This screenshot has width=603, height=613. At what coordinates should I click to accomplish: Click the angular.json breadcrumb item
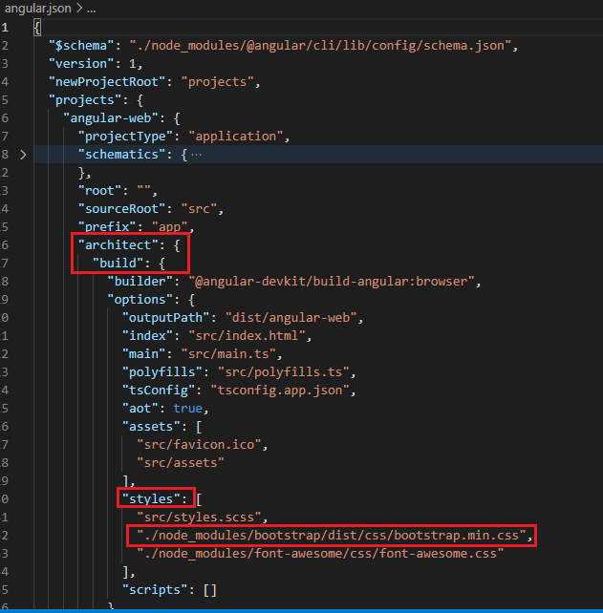[37, 9]
